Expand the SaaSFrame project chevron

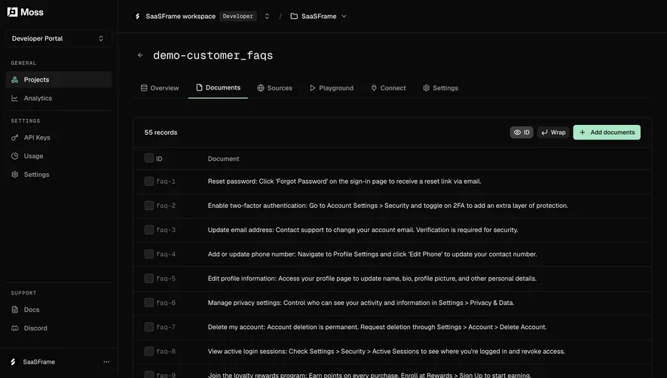(x=344, y=16)
